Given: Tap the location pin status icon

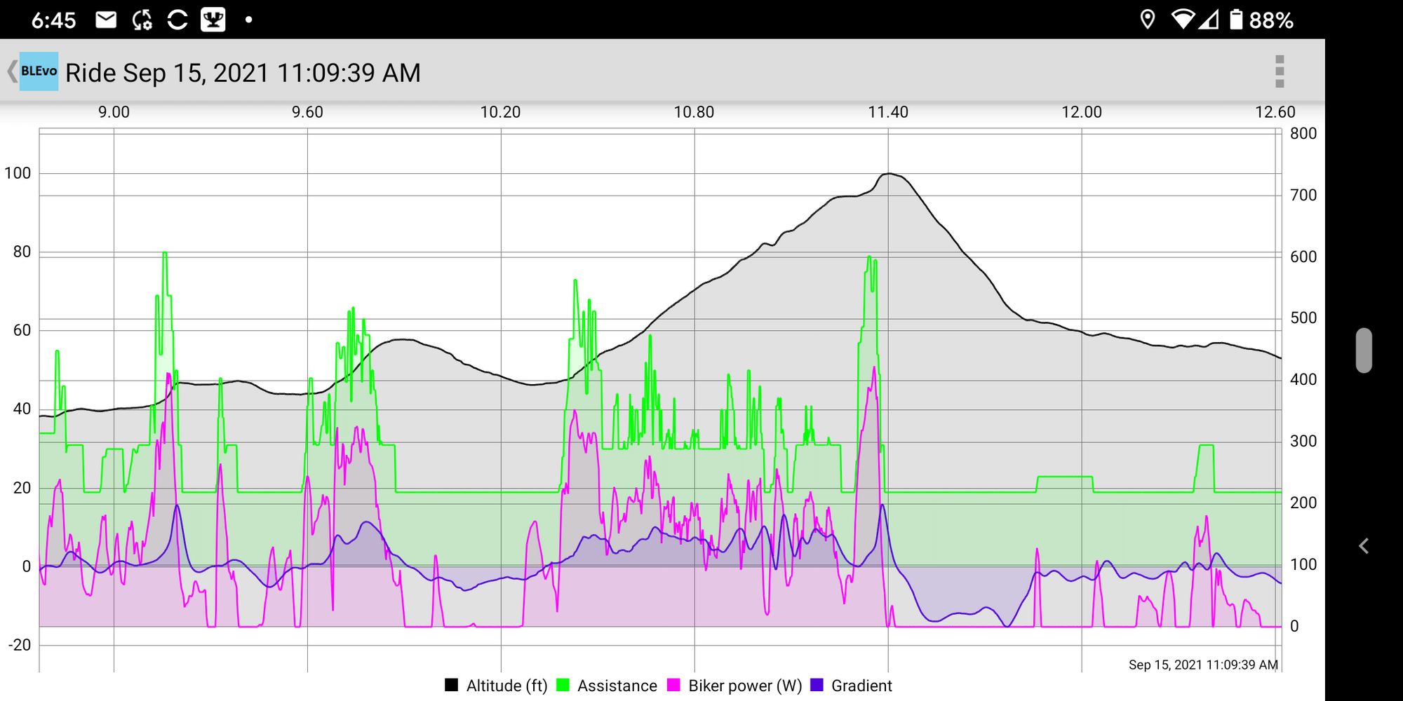Looking at the screenshot, I should click(1147, 20).
